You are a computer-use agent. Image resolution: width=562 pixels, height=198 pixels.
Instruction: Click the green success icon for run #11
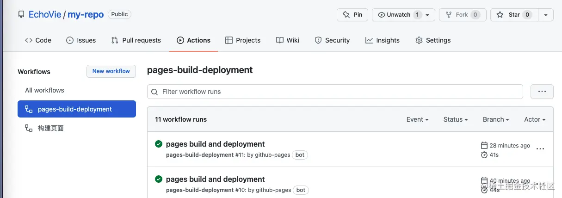point(159,144)
